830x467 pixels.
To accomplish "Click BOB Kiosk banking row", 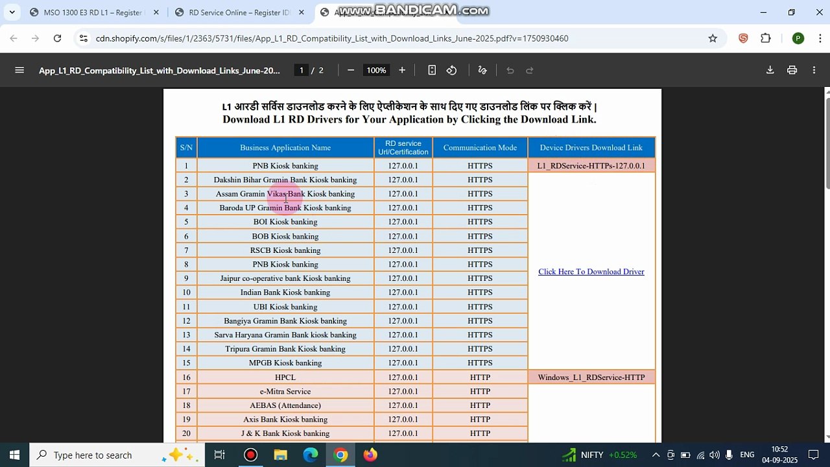I will (285, 236).
